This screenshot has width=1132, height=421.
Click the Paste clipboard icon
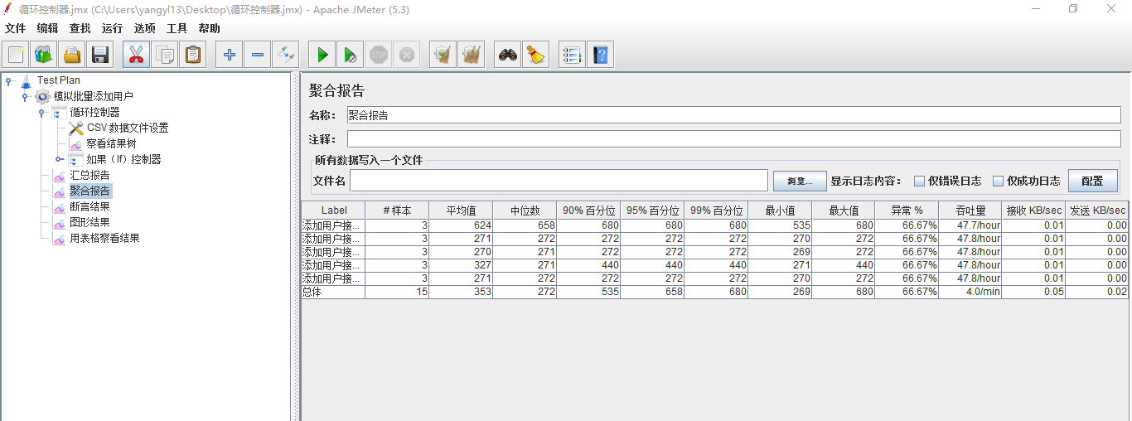click(193, 56)
